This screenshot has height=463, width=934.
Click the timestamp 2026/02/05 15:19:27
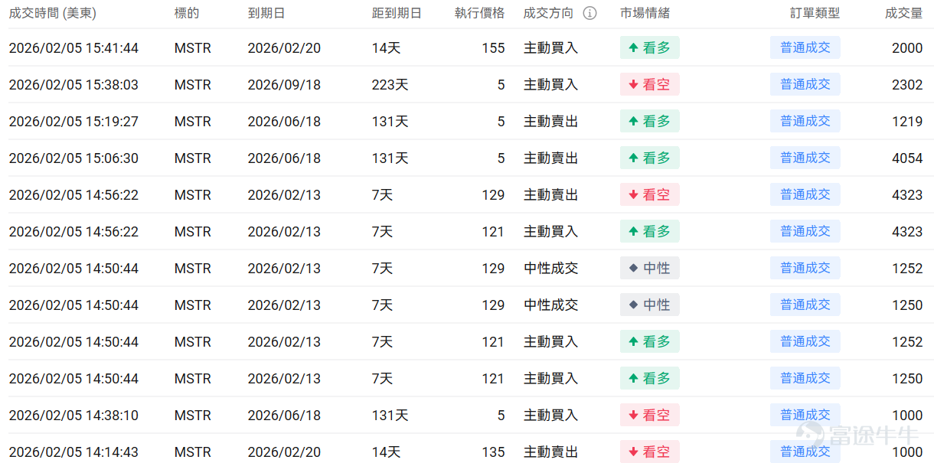pyautogui.click(x=73, y=122)
